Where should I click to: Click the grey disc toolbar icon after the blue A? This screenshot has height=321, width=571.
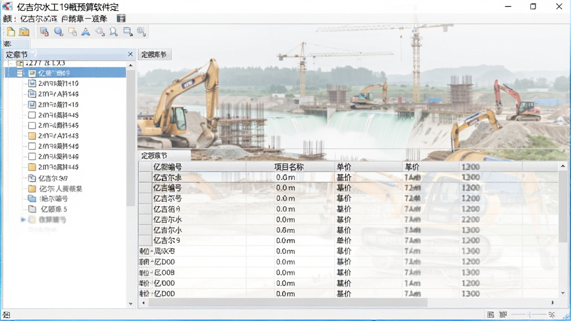100,32
